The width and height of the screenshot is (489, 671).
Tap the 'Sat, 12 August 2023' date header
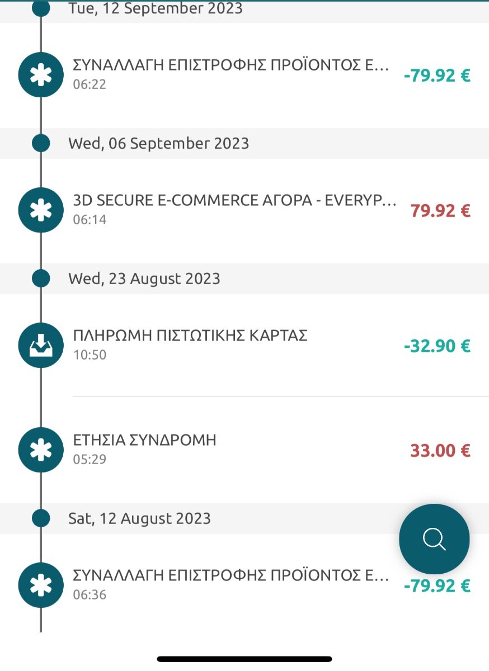[x=139, y=518]
